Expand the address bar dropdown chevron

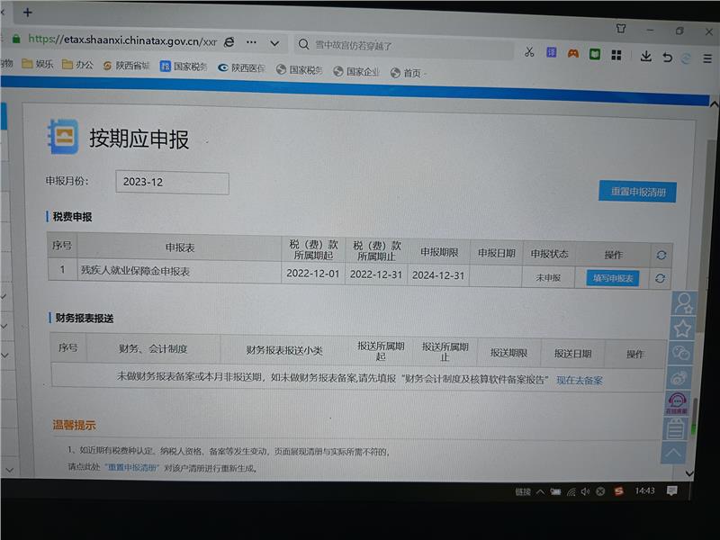point(274,43)
